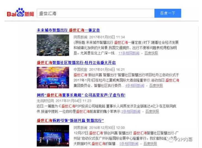Open 百度快照 for the 未来城市智慧出行 result
202x148 pixels.
(x=151, y=53)
